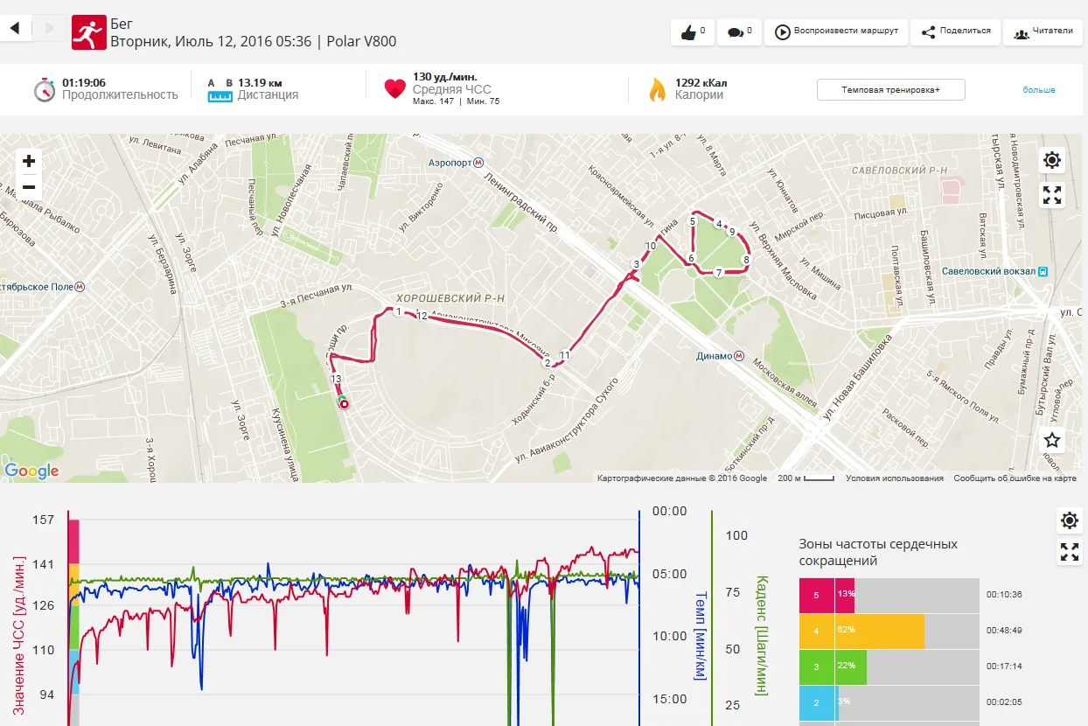
Task: Click the heart rate heart icon
Action: point(395,89)
